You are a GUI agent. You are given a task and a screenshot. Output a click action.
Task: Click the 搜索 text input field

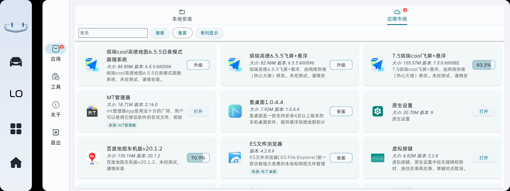click(113, 33)
